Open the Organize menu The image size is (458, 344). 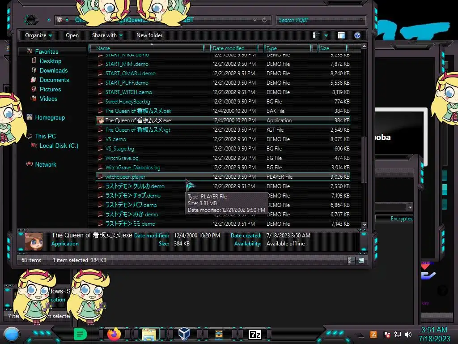[x=38, y=35]
